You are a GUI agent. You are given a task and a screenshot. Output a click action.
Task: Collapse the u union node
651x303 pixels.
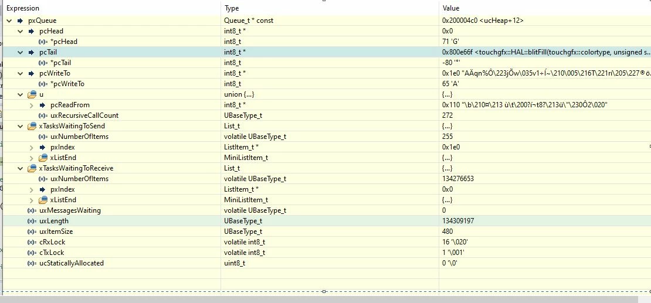(20, 94)
